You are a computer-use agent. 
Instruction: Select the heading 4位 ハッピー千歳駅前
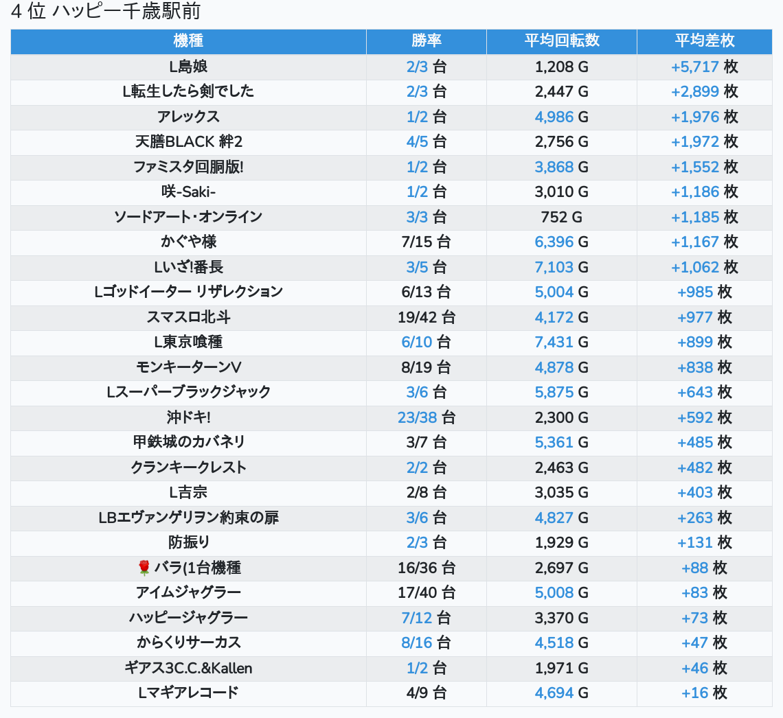click(105, 11)
